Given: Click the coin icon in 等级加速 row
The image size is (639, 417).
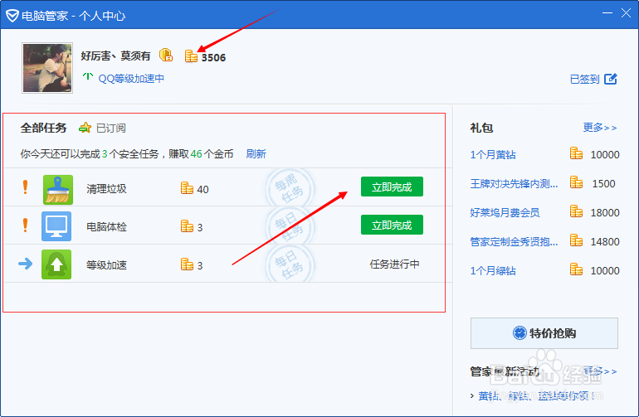Looking at the screenshot, I should (187, 264).
